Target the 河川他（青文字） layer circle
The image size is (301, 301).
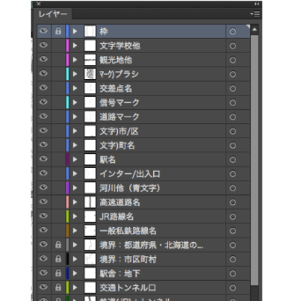coord(233,188)
